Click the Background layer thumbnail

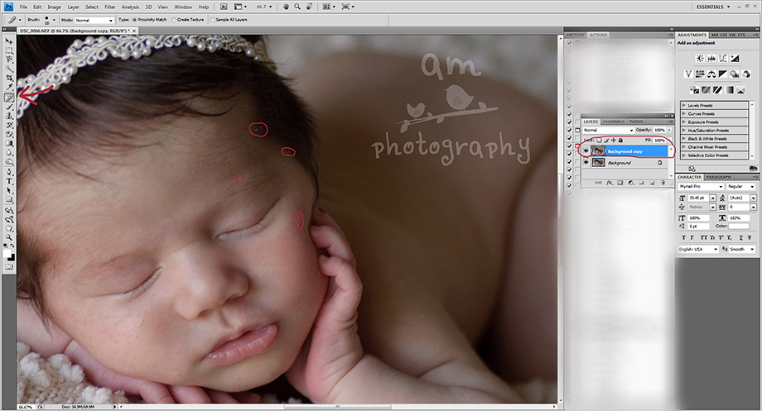(x=599, y=163)
